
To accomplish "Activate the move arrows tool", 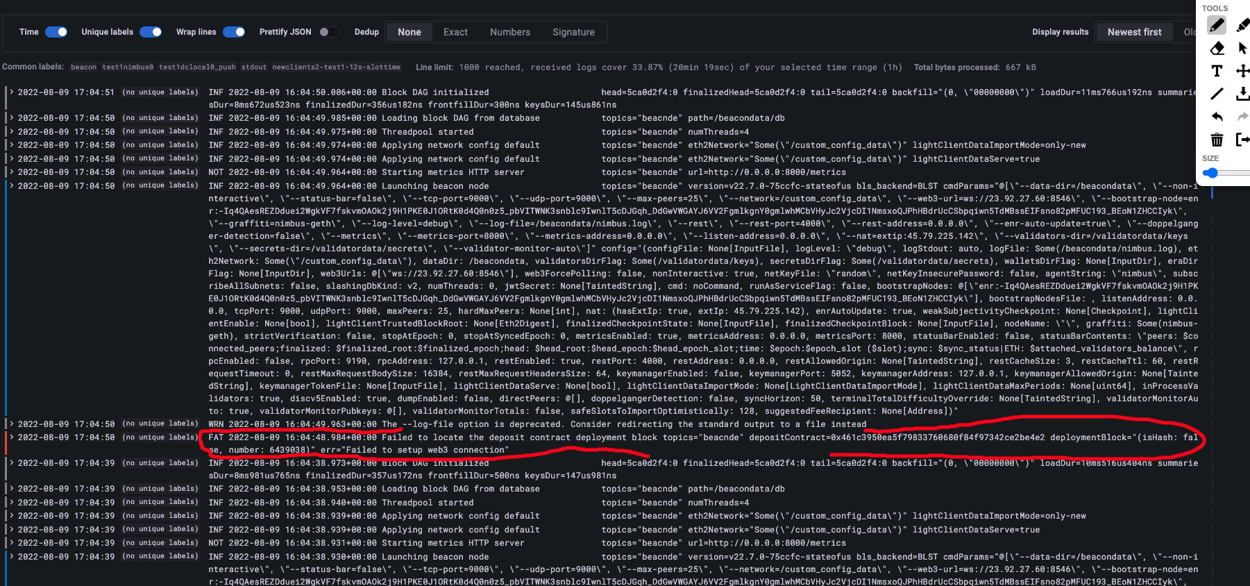I will point(1242,71).
